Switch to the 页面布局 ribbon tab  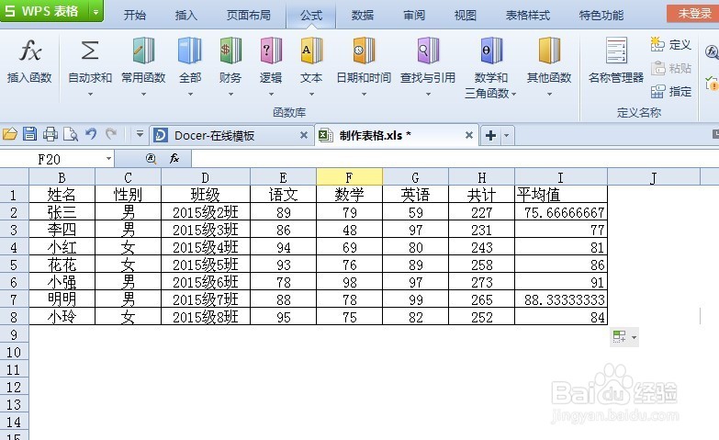click(249, 15)
